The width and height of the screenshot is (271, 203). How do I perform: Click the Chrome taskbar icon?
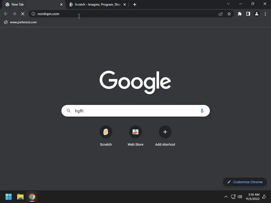click(x=32, y=197)
